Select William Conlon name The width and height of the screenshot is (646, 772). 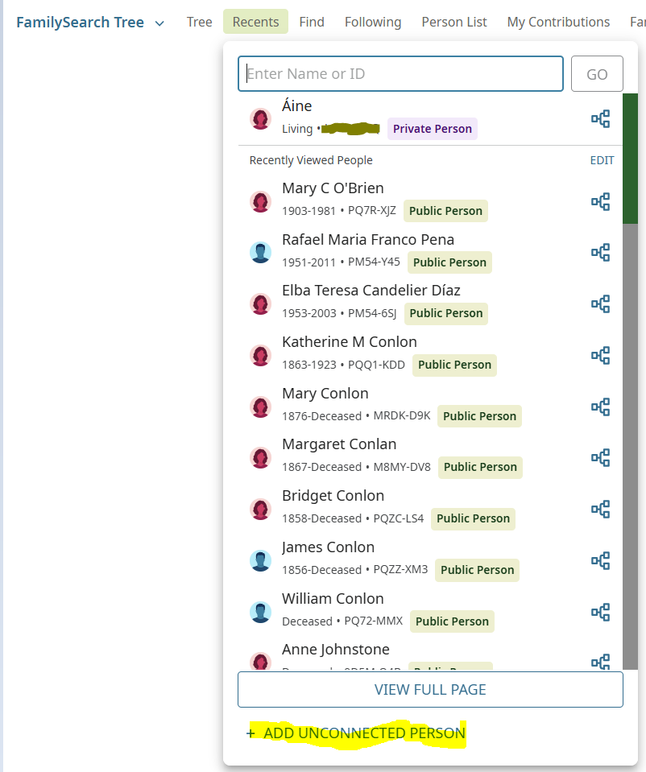[333, 599]
